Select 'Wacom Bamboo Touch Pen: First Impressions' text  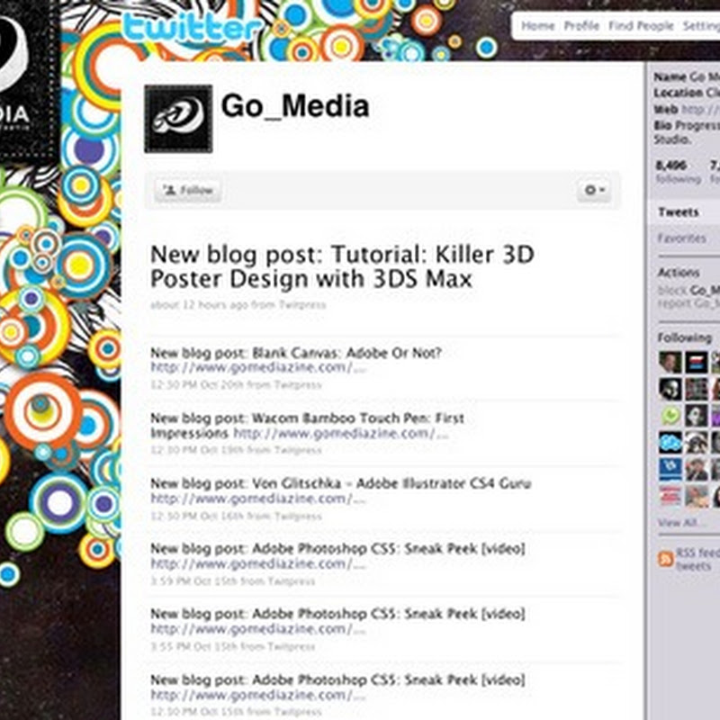(307, 426)
